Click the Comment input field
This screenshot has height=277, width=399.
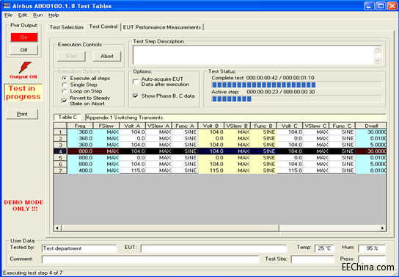[x=150, y=259]
